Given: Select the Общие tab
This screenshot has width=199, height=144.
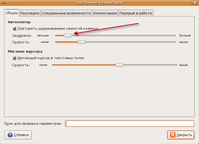Looking at the screenshot, I should pos(12,13).
